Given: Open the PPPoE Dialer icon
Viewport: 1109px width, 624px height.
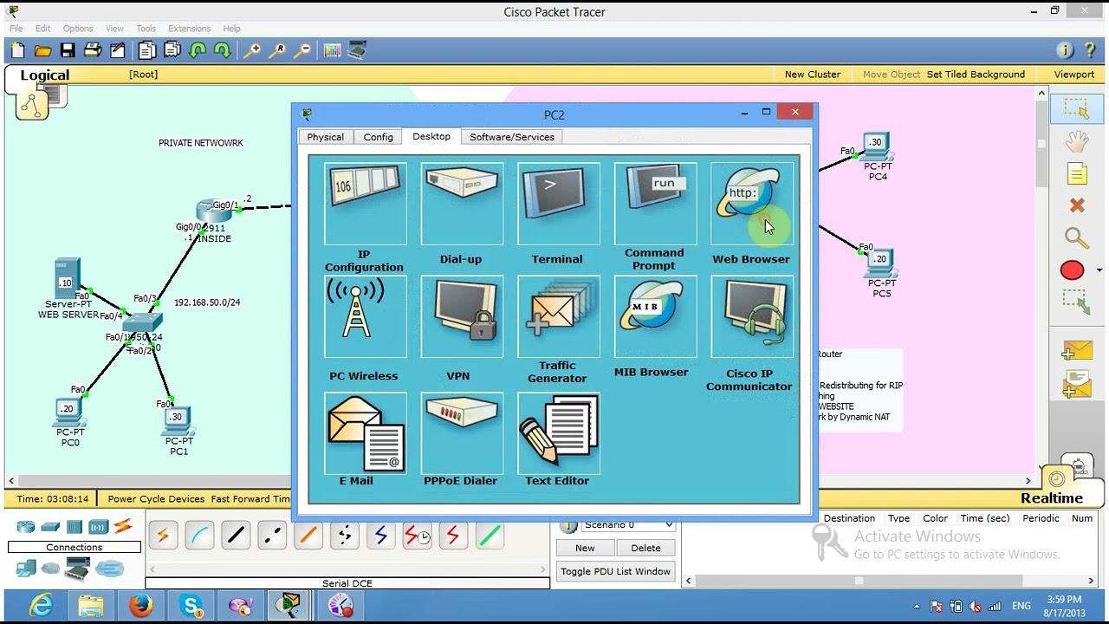Looking at the screenshot, I should pos(461,432).
